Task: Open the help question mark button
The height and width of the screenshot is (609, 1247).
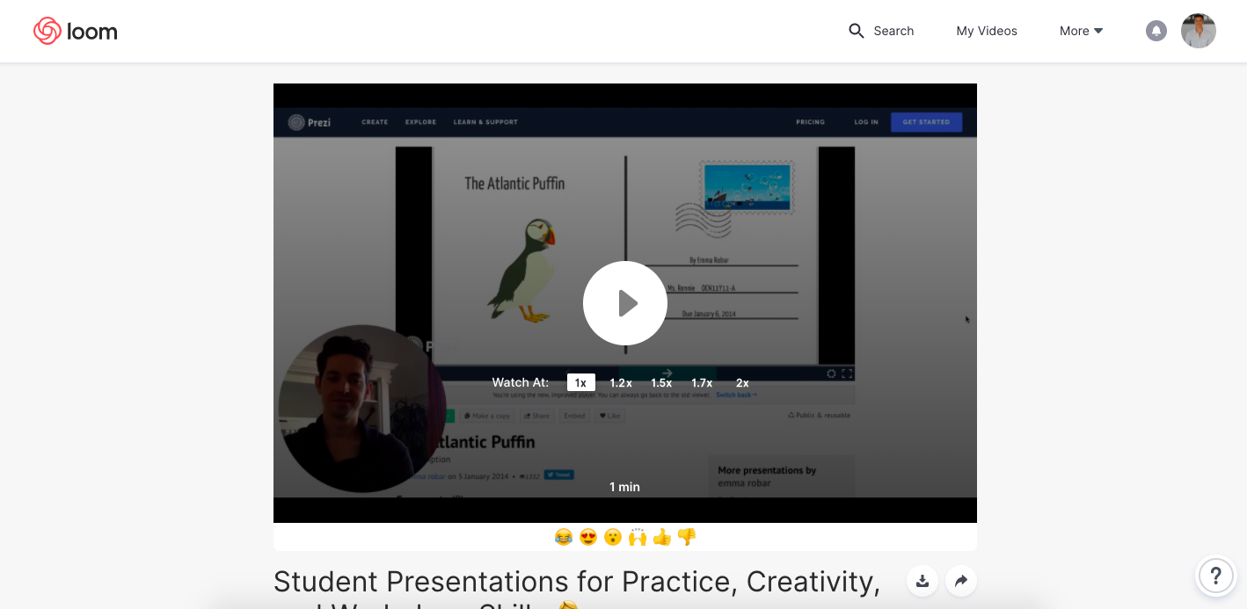Action: coord(1216,576)
